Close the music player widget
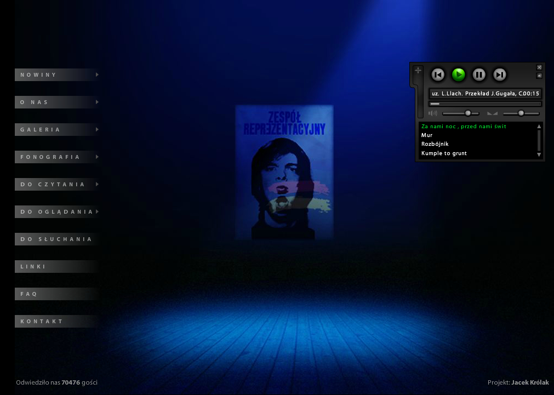Viewport: 554px width, 395px height. pos(539,67)
